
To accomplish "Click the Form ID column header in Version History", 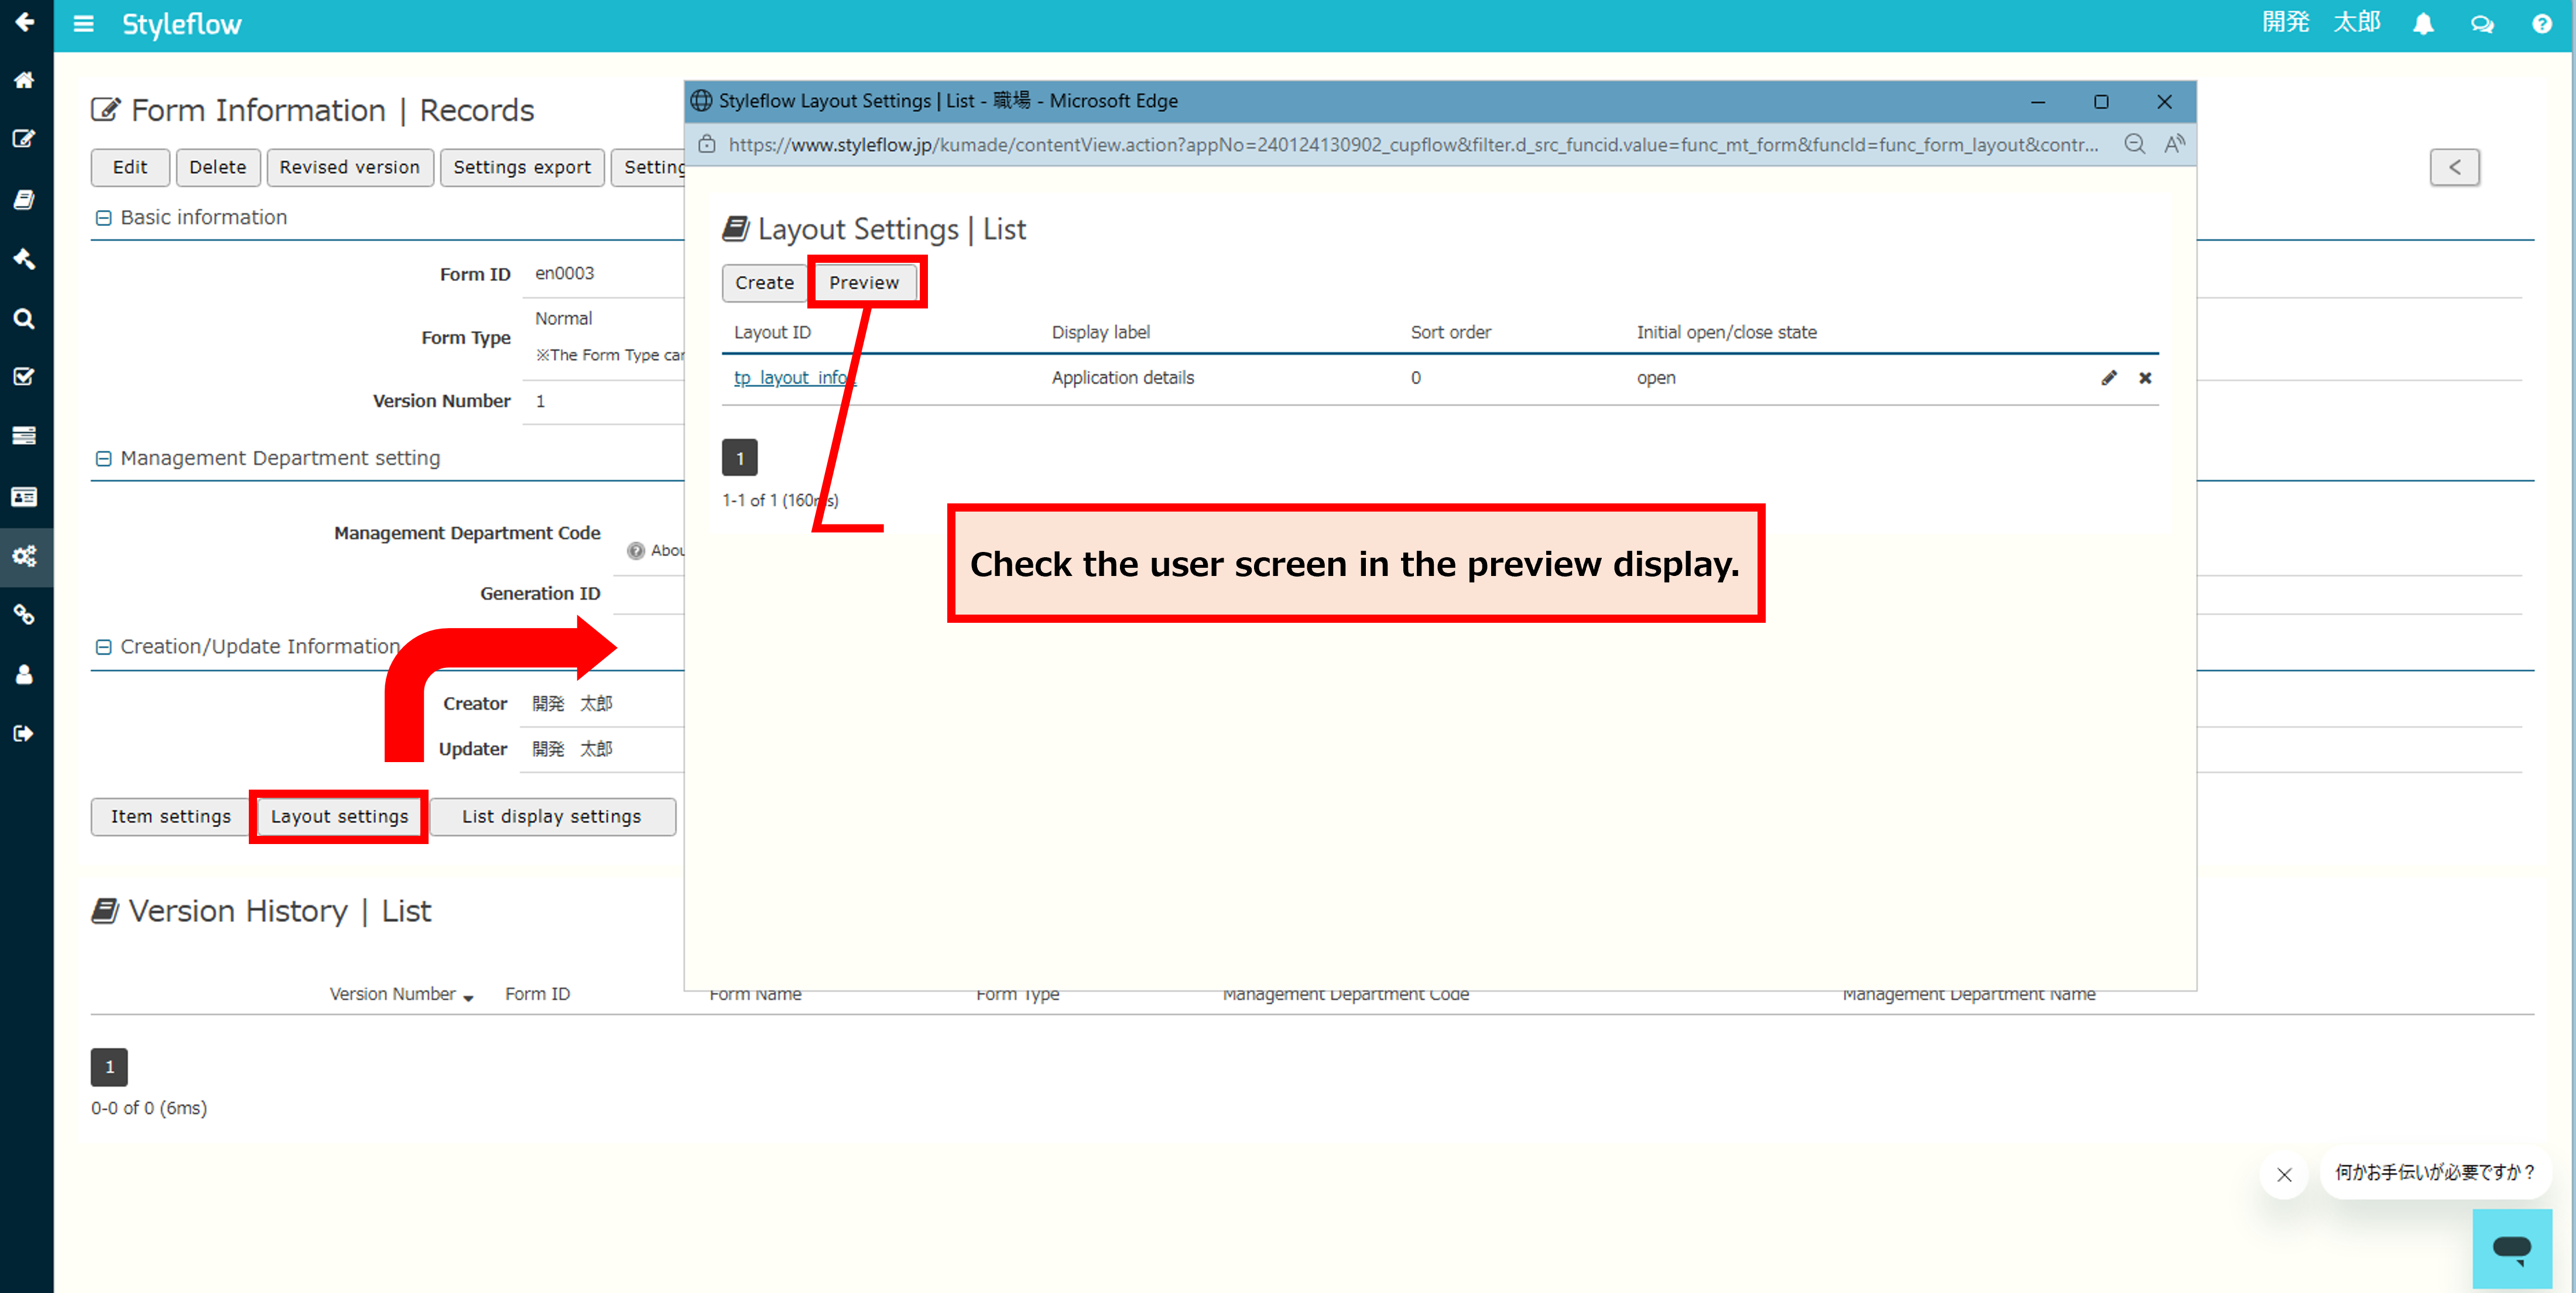I will (537, 994).
